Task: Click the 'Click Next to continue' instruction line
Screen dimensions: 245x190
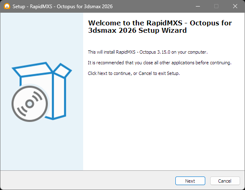Action: [134, 73]
